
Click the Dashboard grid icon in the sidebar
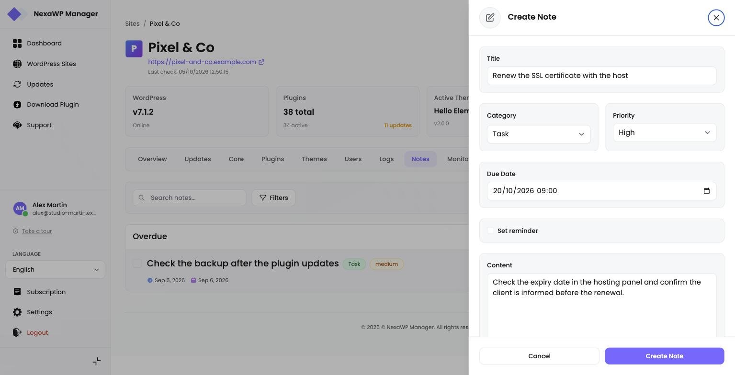coord(17,44)
